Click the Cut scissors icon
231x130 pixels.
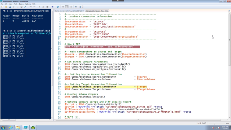pyautogui.click(x=14, y=7)
